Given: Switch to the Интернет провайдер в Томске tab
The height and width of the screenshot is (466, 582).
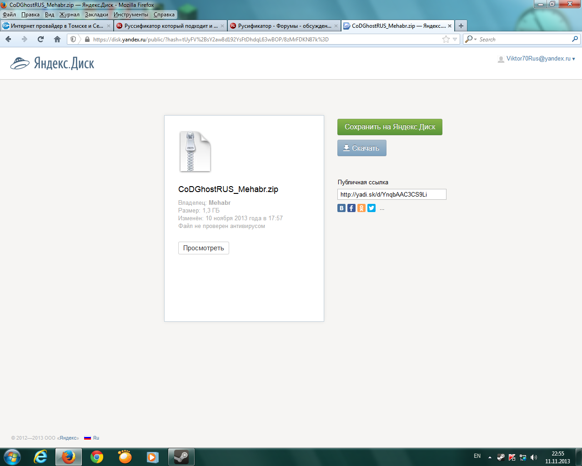Looking at the screenshot, I should click(57, 26).
